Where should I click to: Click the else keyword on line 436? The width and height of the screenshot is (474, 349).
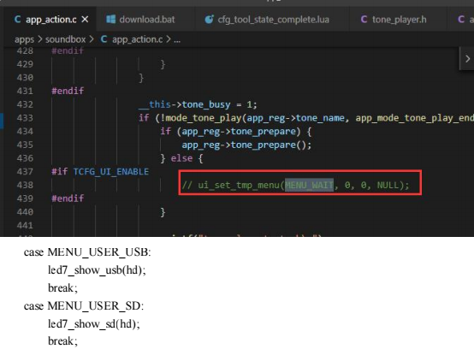181,158
